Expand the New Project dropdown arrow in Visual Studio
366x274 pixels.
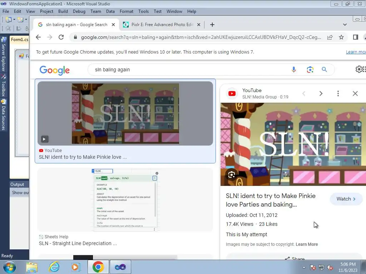(x=14, y=20)
